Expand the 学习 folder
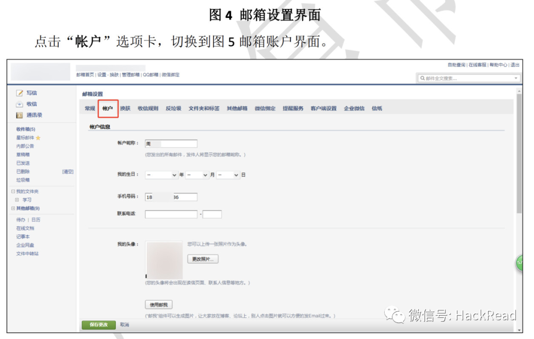This screenshot has width=534, height=339. pos(17,200)
